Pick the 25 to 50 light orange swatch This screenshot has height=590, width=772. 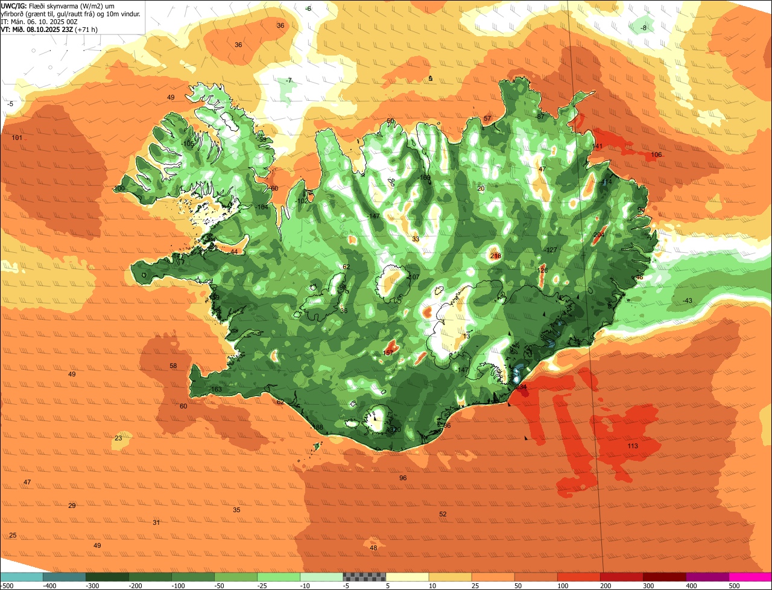[x=493, y=577]
